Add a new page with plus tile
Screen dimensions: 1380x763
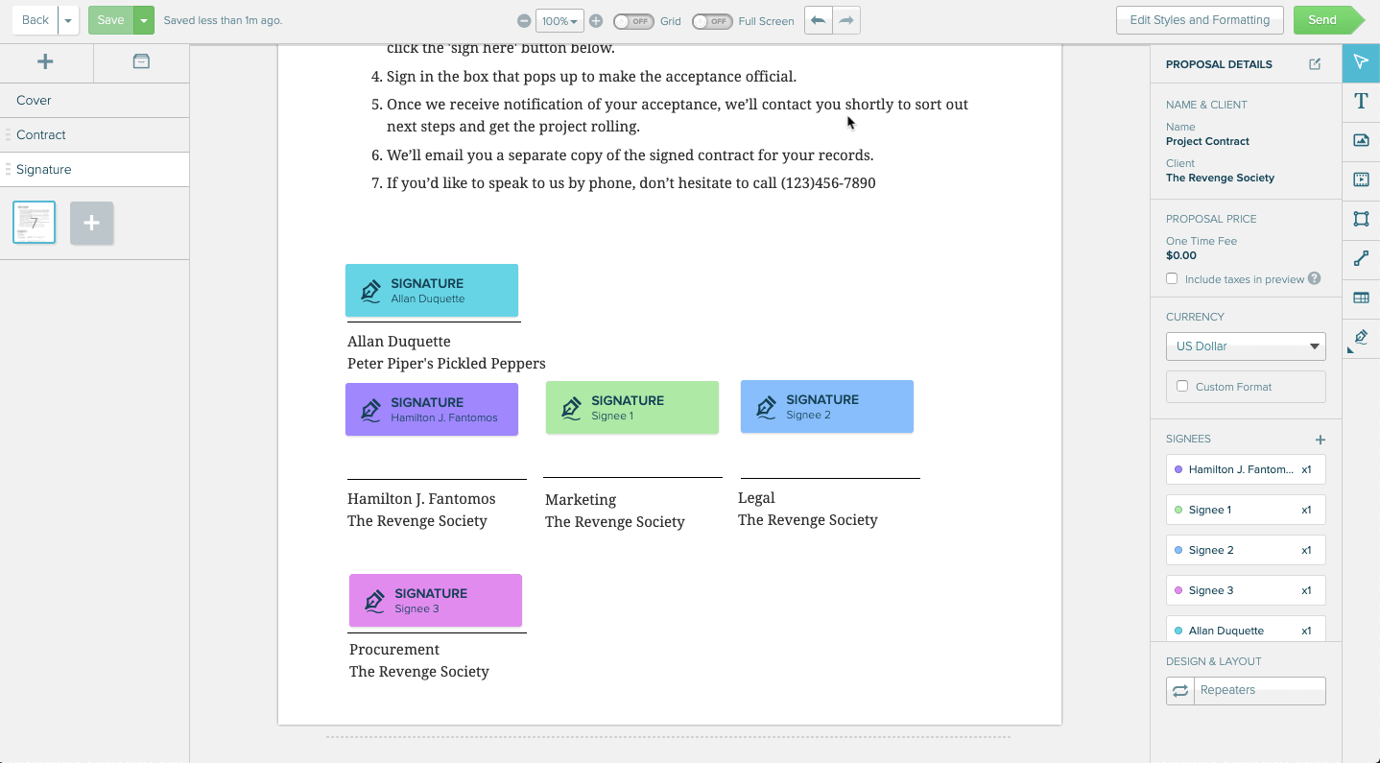[x=91, y=223]
